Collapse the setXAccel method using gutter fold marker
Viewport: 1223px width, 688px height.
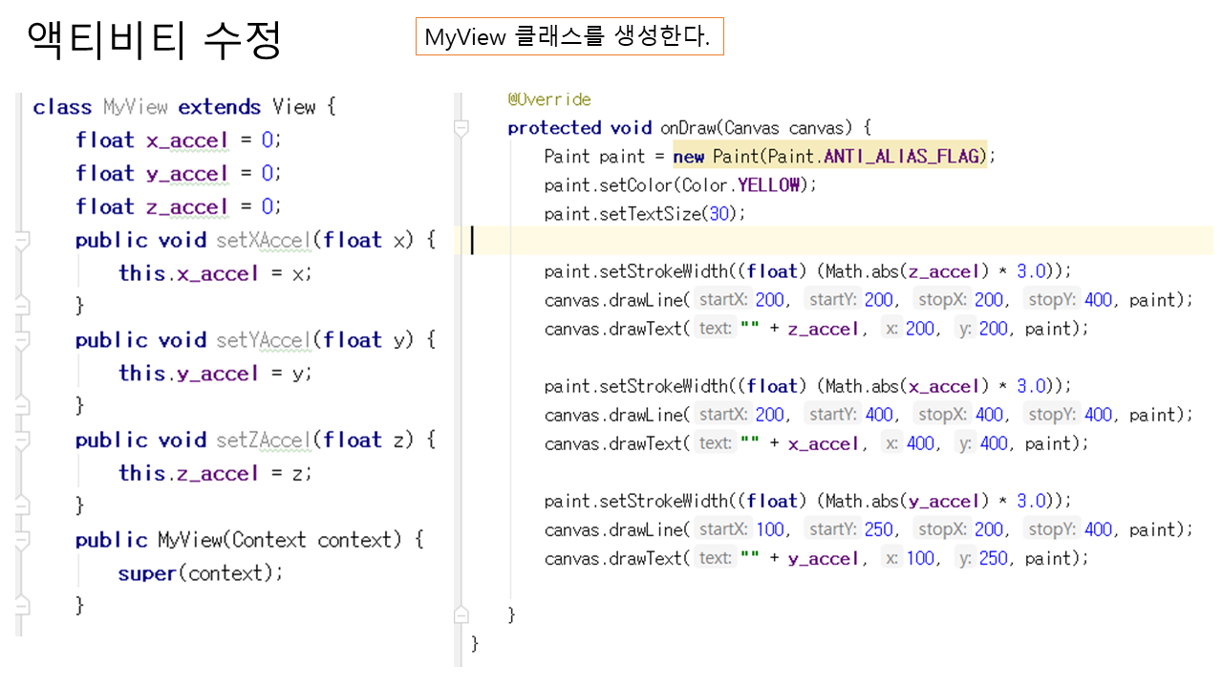(22, 241)
